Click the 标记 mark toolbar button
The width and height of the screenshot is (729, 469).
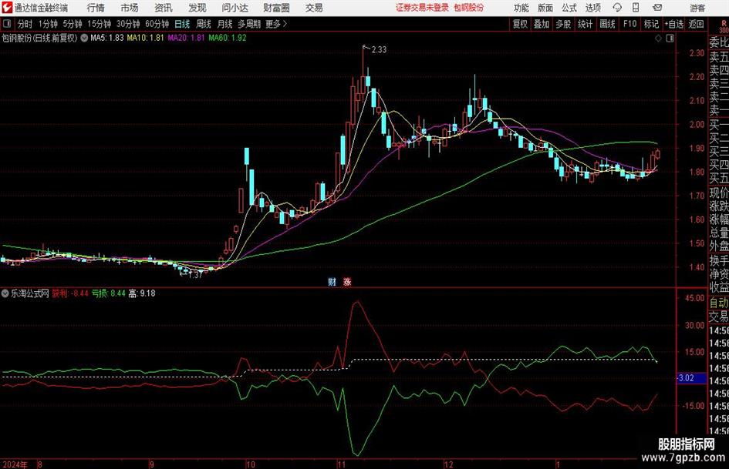pos(651,24)
